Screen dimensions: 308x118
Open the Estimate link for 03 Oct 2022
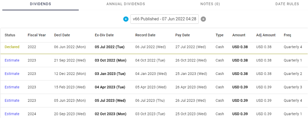click(12, 60)
